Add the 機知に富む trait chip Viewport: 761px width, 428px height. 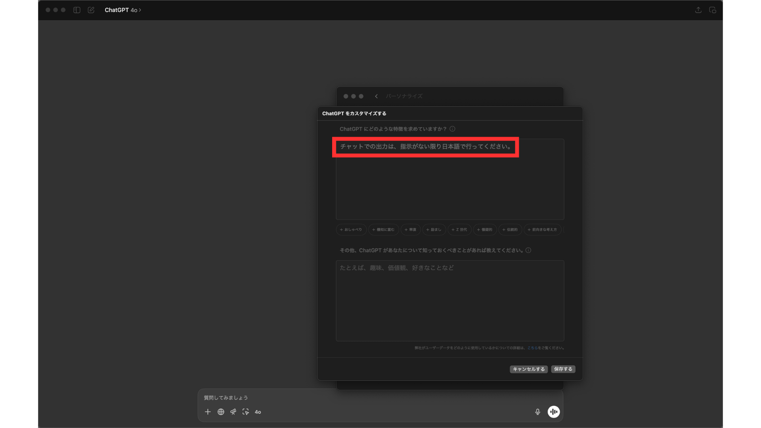[383, 229]
